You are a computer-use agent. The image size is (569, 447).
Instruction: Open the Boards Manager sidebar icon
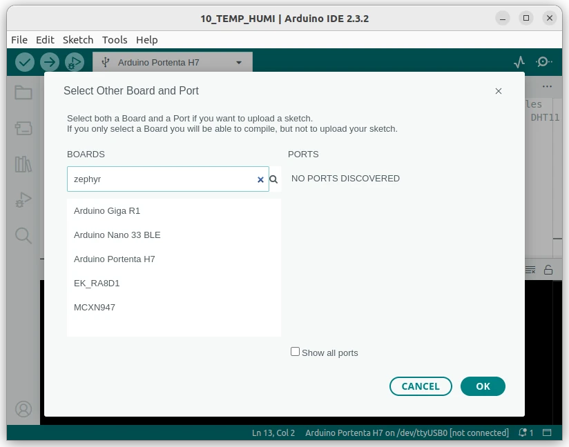[x=23, y=128]
